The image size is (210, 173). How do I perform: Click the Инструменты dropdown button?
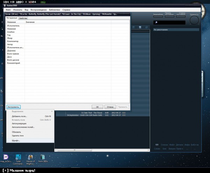point(13,107)
